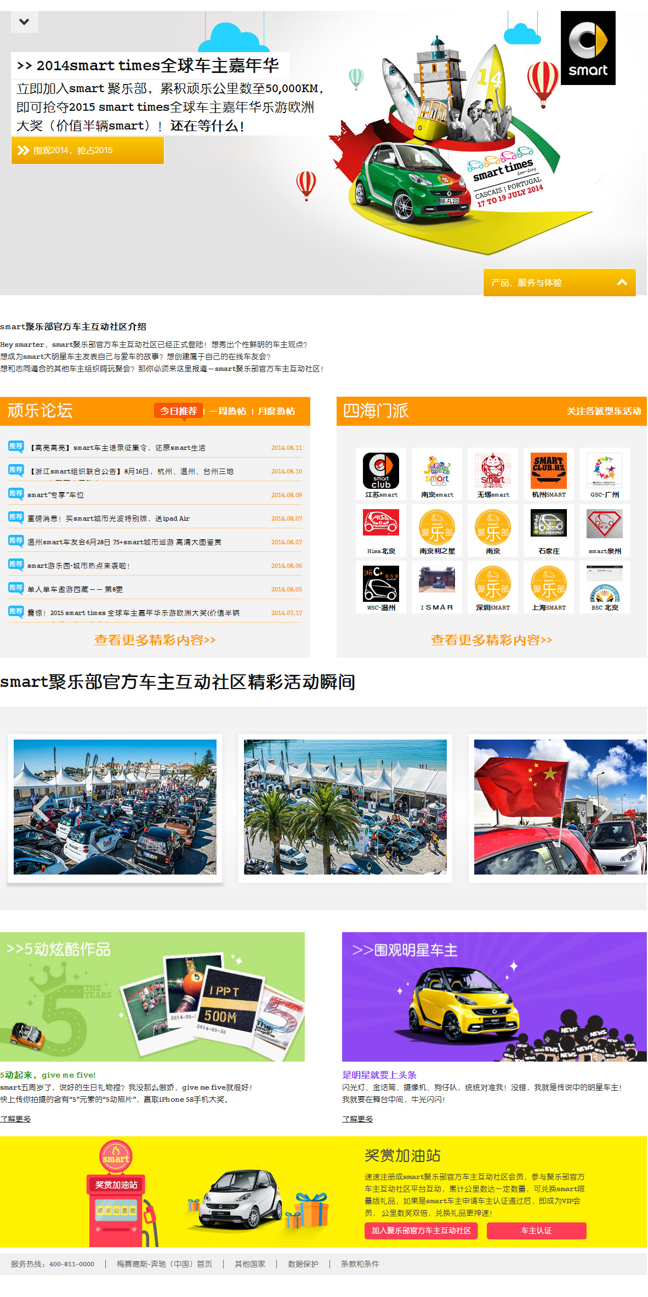This screenshot has height=1297, width=648.
Task: Click the smart brand logo
Action: (588, 48)
